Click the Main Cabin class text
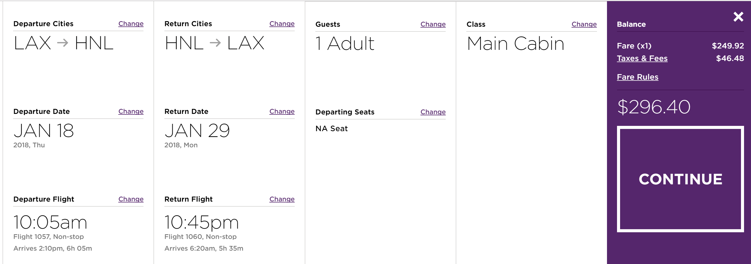This screenshot has width=751, height=264. coord(515,44)
